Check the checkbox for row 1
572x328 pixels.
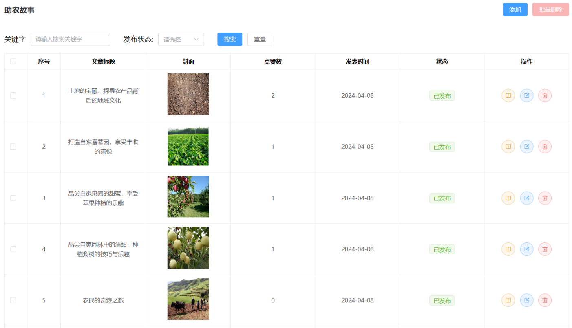pyautogui.click(x=13, y=95)
